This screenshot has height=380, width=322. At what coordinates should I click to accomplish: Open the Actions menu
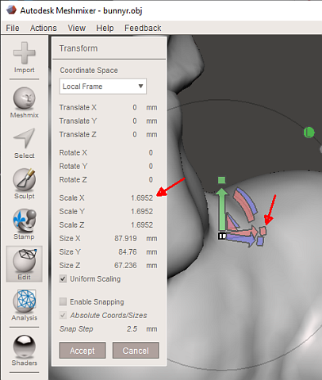point(44,28)
